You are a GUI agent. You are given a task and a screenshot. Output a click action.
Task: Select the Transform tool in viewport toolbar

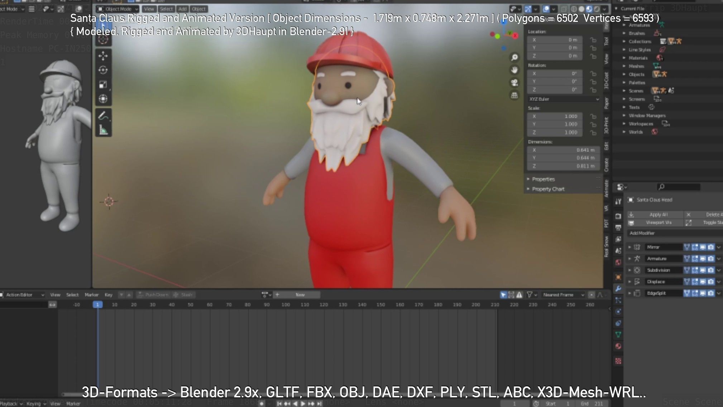pos(103,99)
